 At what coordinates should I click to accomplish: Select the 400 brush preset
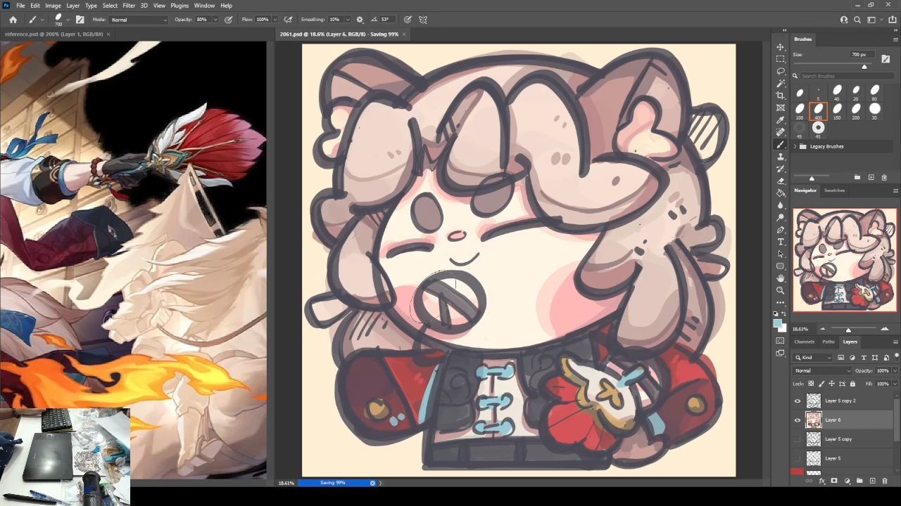pos(818,111)
